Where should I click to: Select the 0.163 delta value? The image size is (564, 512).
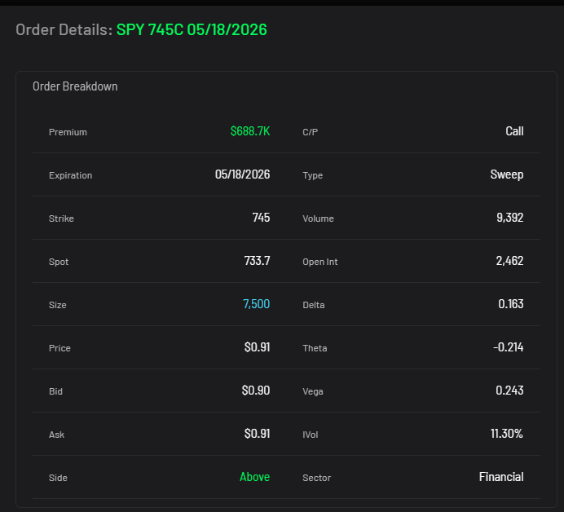click(511, 304)
